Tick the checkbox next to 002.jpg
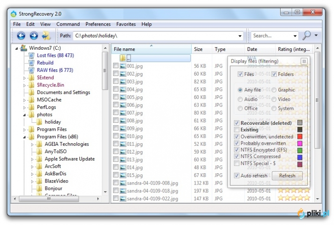The image size is (334, 225). point(116,73)
